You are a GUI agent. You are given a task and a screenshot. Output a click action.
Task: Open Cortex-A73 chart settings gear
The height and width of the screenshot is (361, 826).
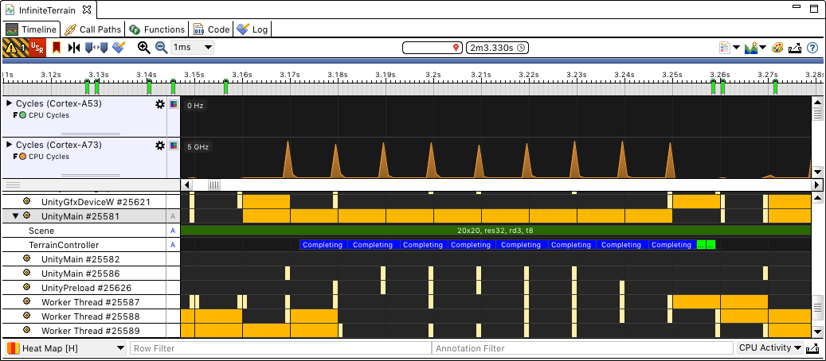[159, 146]
